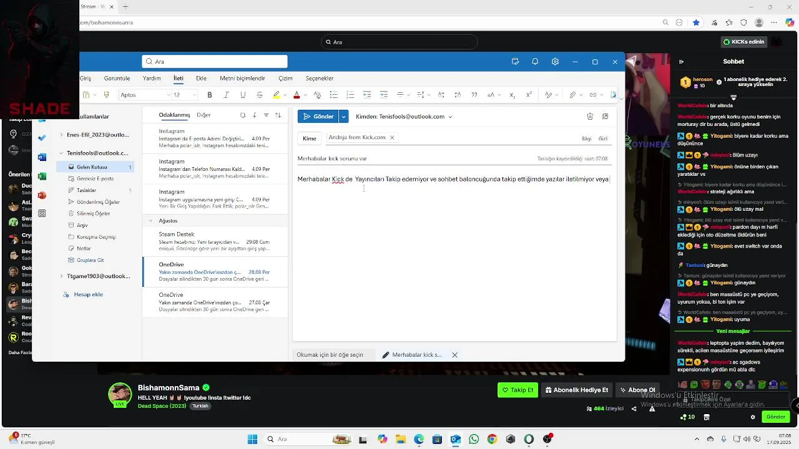Apply superscript formatting
The height and width of the screenshot is (449, 799).
click(x=529, y=95)
